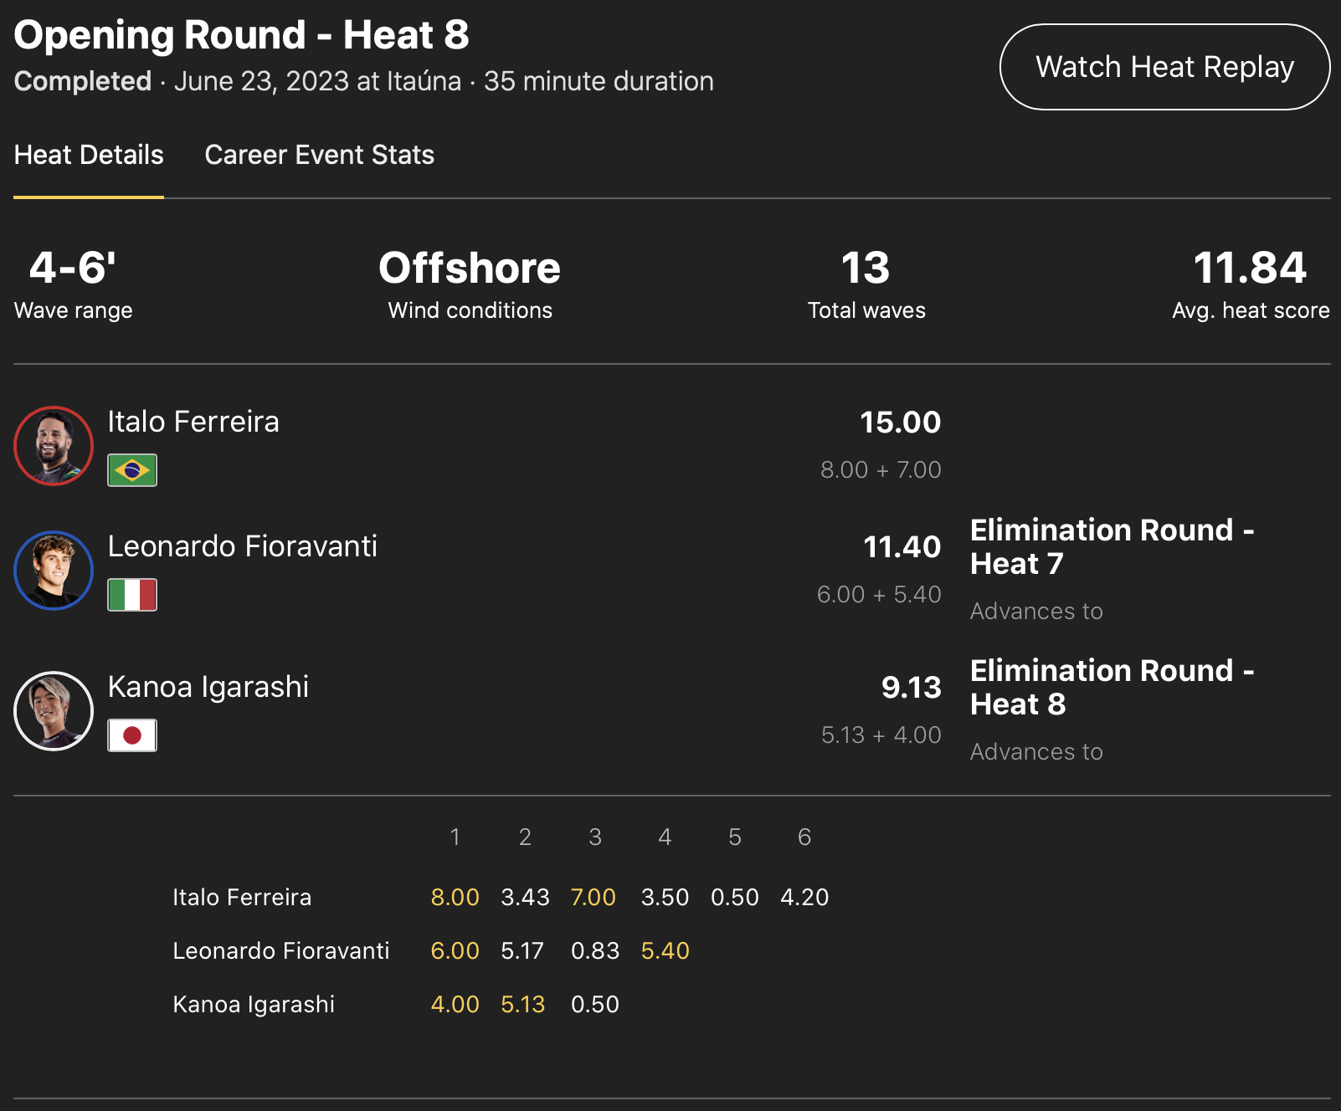Click Igarashi's 5.13 second wave score
The width and height of the screenshot is (1341, 1111).
(522, 1005)
